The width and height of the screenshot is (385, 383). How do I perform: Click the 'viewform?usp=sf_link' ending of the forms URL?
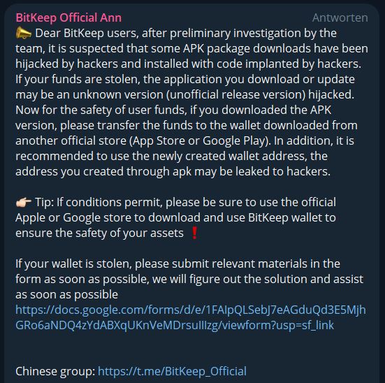277,325
